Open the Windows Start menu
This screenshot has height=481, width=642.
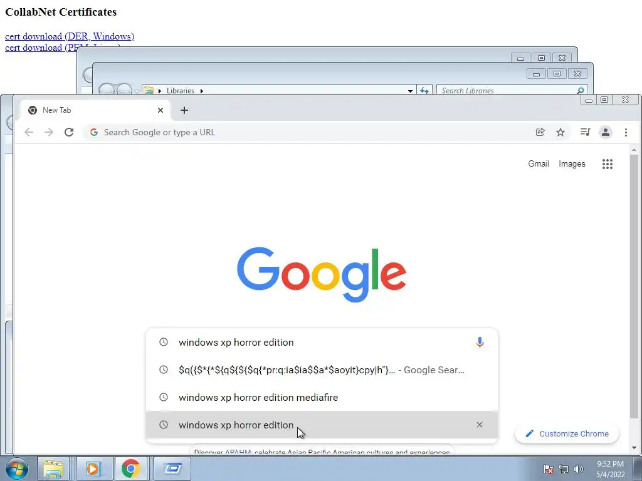tap(16, 468)
